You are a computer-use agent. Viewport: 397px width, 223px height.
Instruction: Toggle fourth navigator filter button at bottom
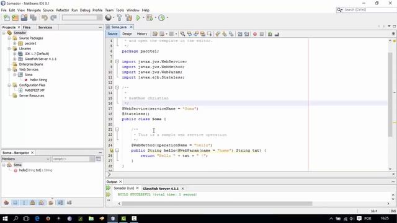(33, 203)
